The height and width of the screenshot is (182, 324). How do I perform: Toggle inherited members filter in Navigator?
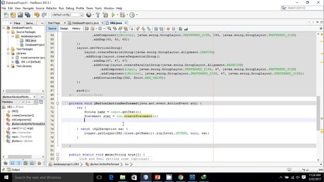[6, 163]
